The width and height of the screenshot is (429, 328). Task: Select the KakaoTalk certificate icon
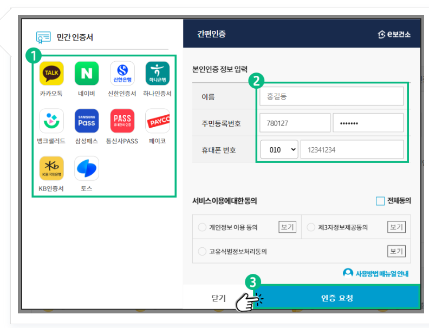51,73
